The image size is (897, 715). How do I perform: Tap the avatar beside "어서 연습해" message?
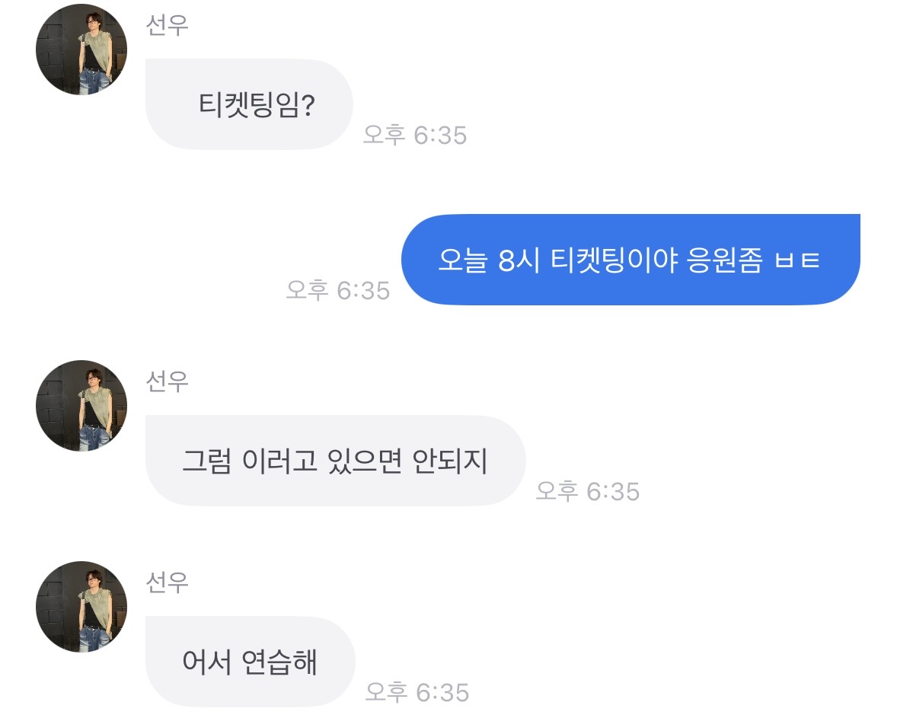81,607
